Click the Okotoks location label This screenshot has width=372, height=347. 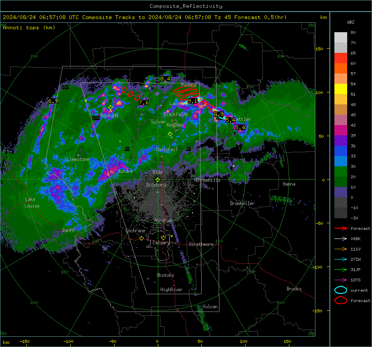click(x=165, y=275)
